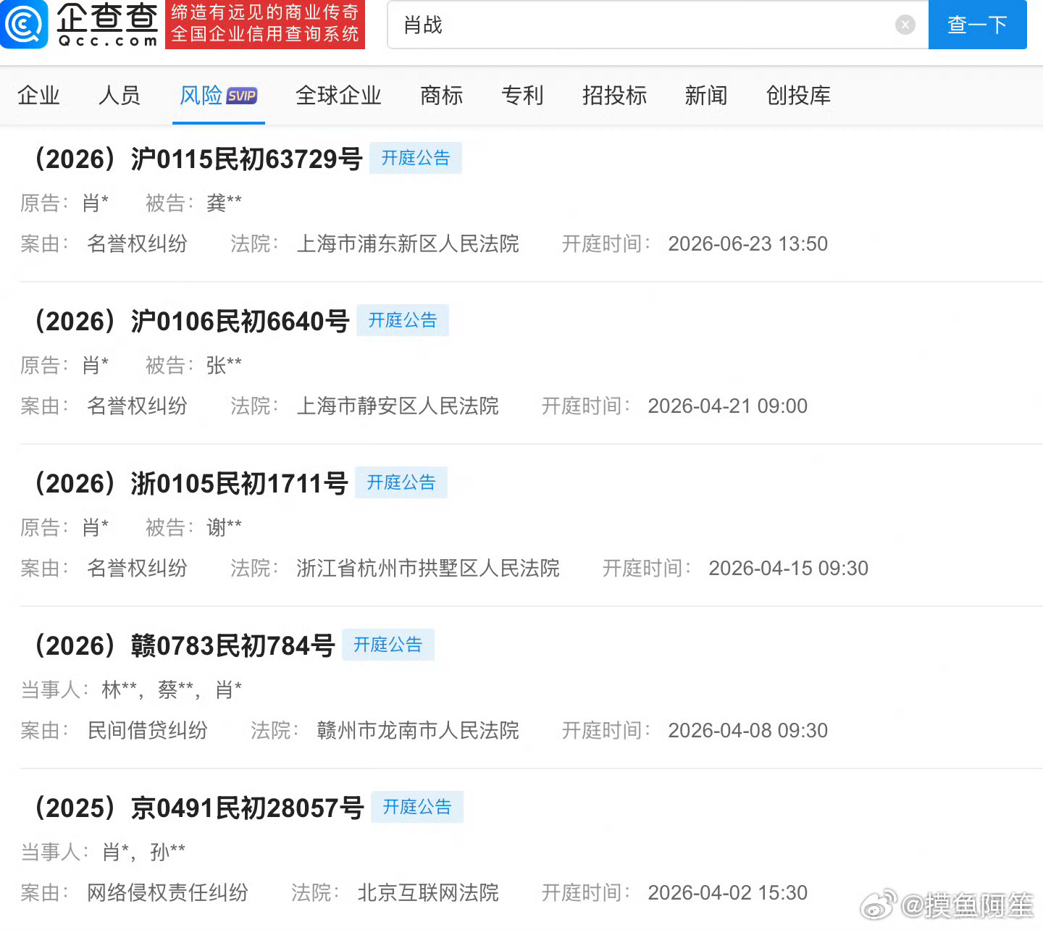Click cause 网络侵权责任纠纷

tap(167, 893)
